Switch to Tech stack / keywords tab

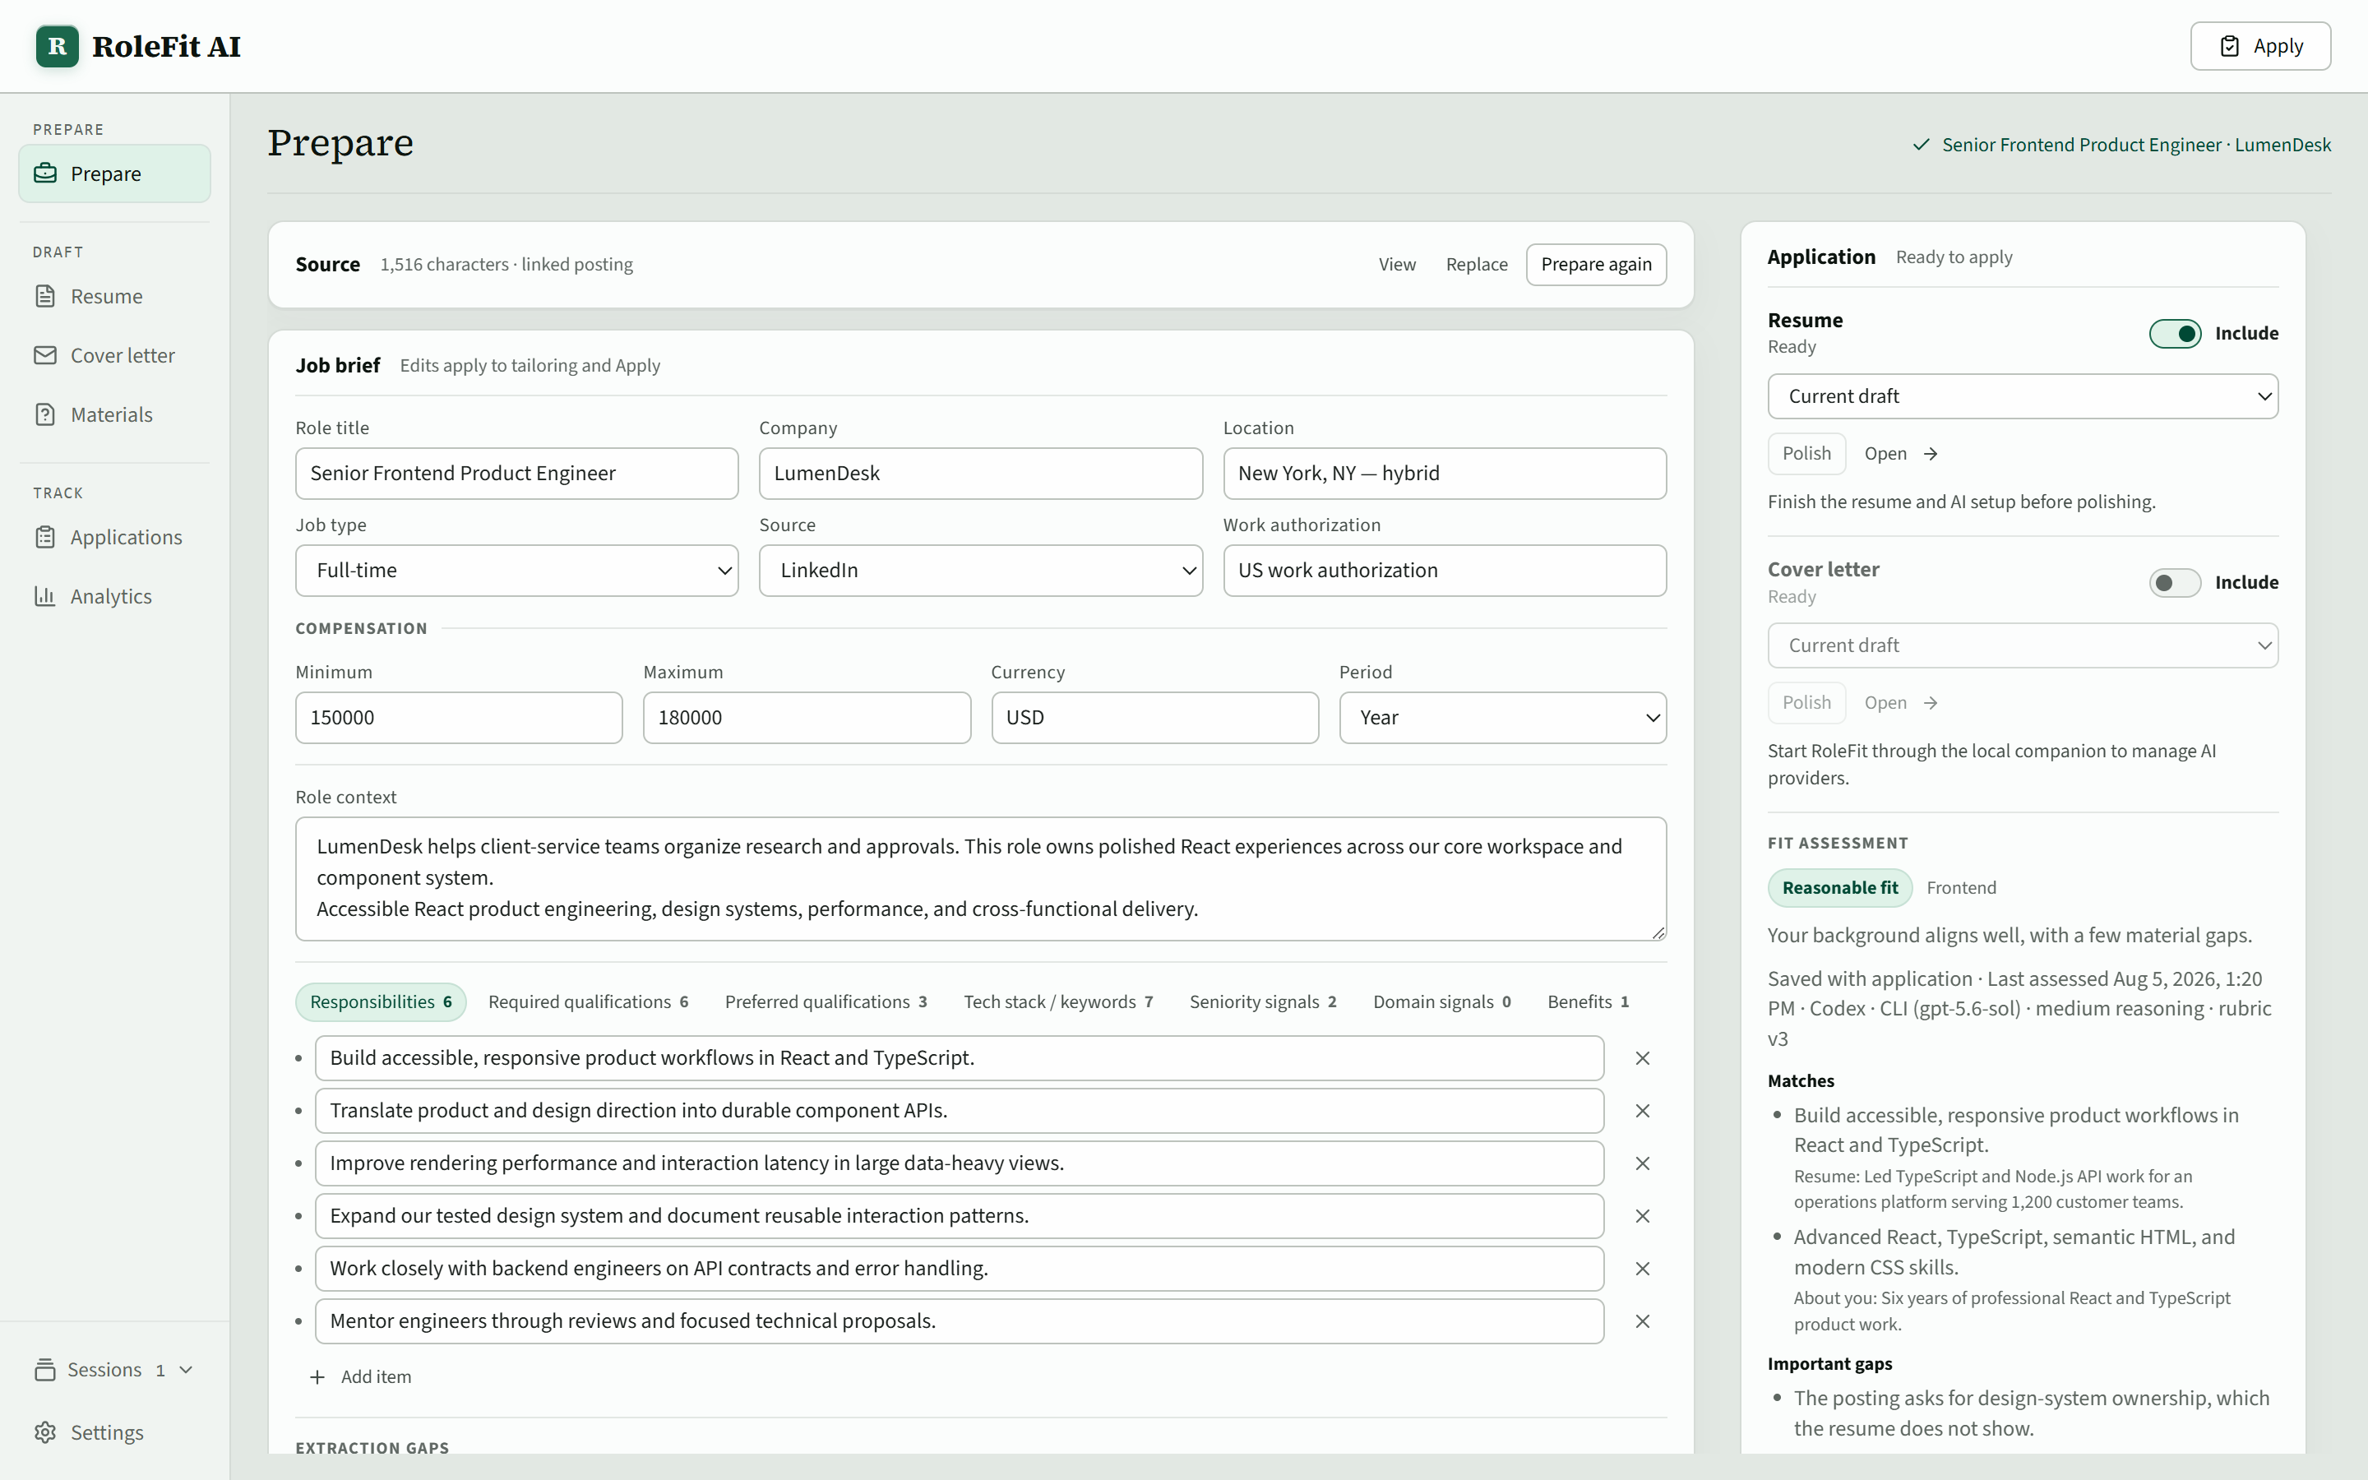(1057, 1001)
